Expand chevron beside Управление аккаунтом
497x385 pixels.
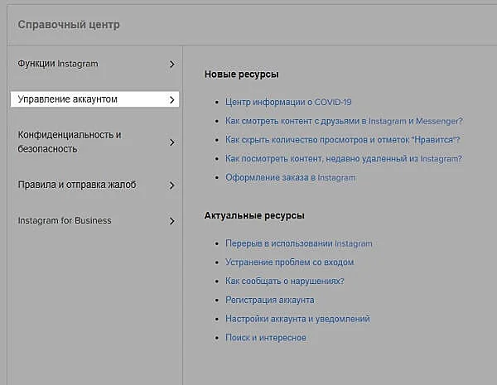[171, 99]
